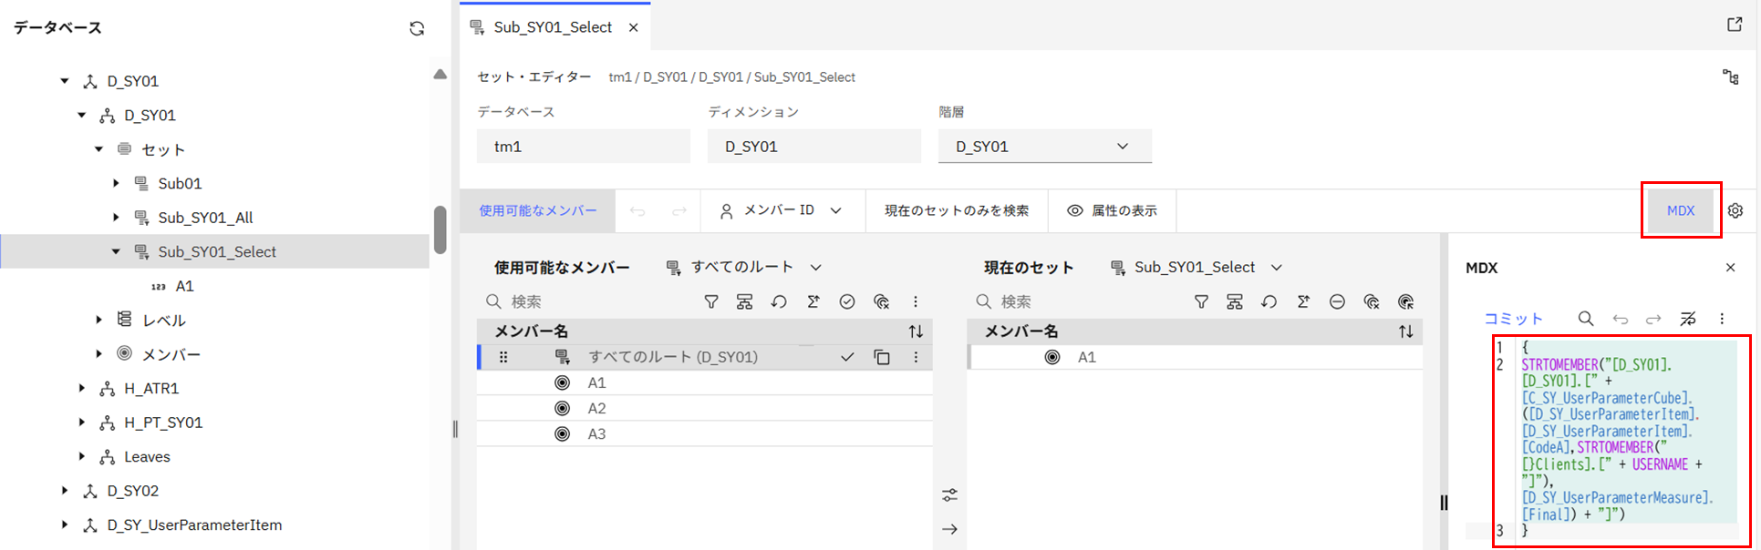Undo the last MDX edit

(1620, 319)
